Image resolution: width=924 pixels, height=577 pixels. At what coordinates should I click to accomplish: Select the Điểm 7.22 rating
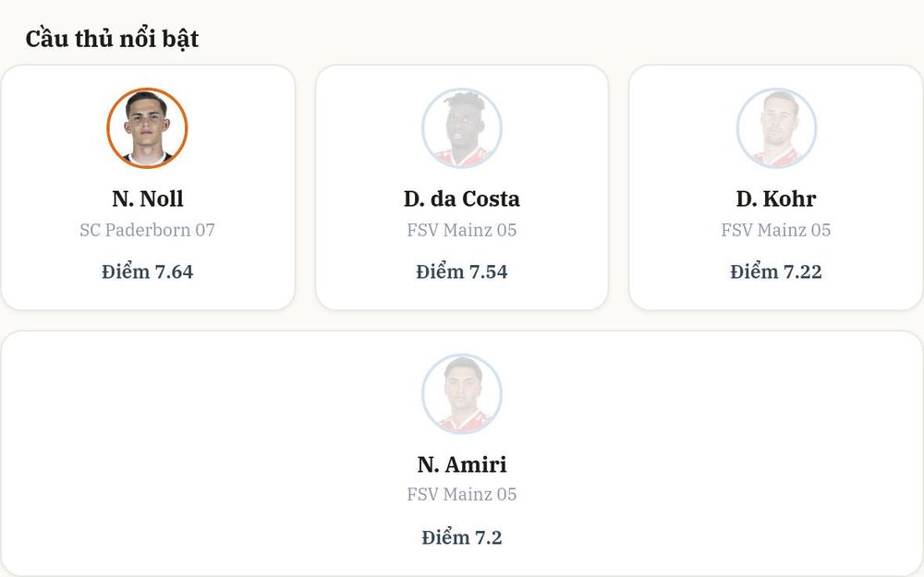tap(776, 271)
